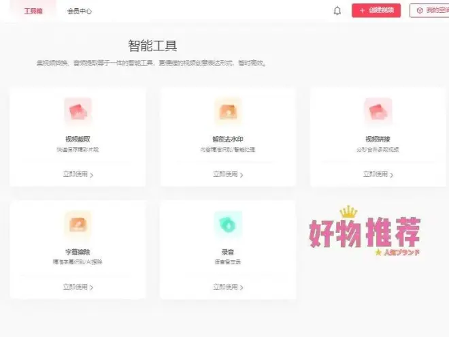Click 立即使用 under 视频拼接
Image resolution: width=449 pixels, height=337 pixels.
tap(375, 174)
